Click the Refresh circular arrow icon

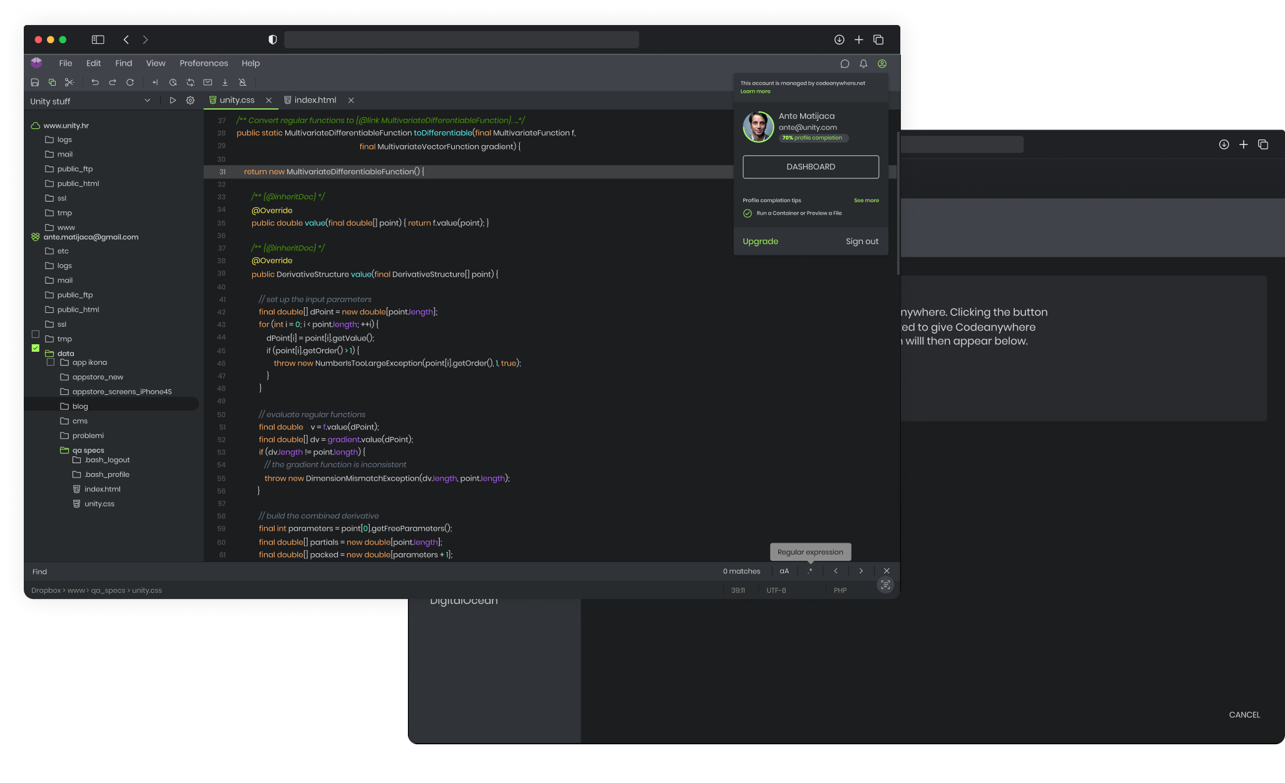tap(130, 82)
